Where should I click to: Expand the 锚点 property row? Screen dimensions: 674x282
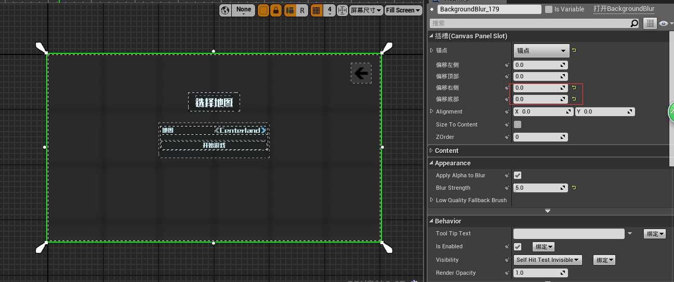coord(432,50)
